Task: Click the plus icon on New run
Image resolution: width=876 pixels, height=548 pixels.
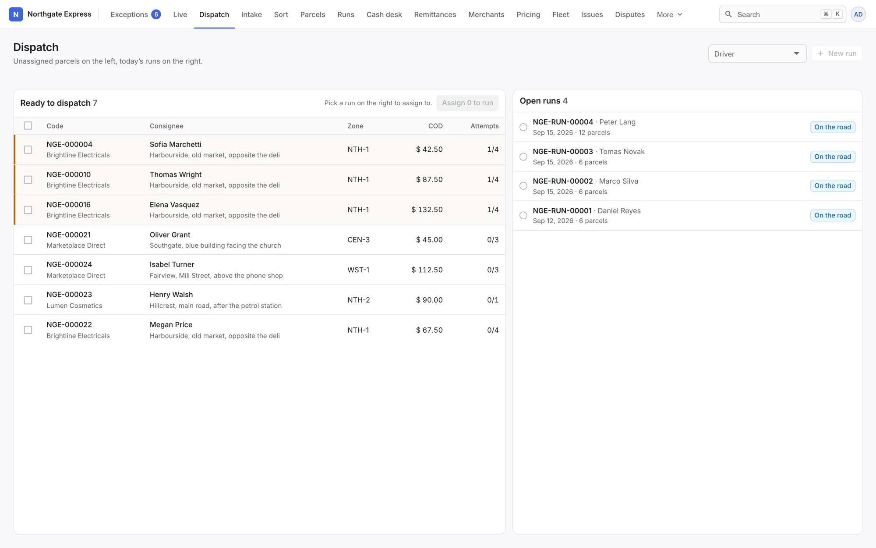Action: pos(820,53)
